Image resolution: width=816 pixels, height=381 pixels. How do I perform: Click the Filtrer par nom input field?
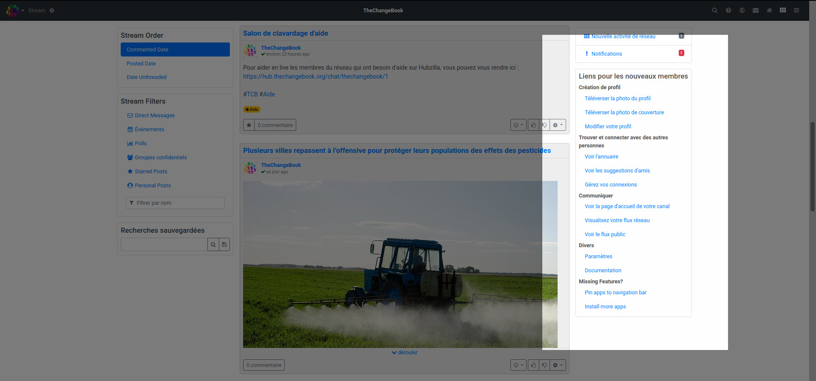(x=175, y=203)
